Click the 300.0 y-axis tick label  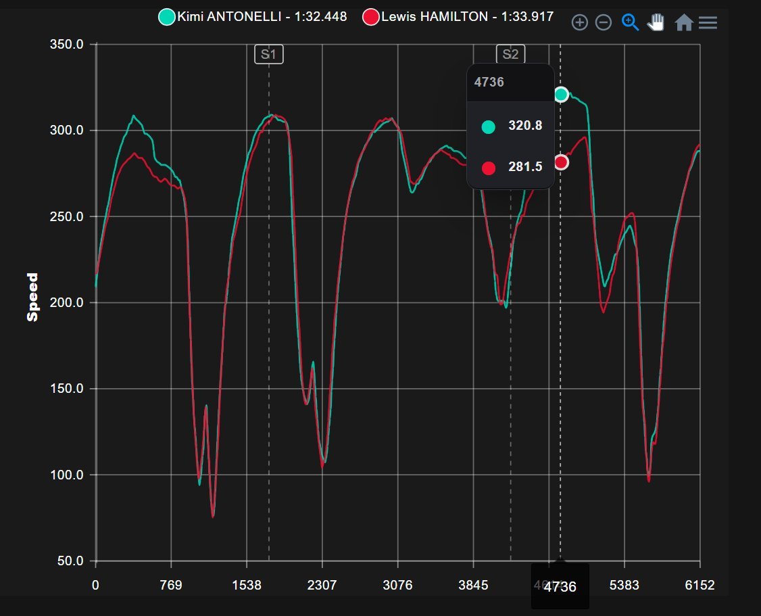[x=66, y=130]
